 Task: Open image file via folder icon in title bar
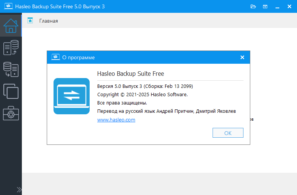[x=253, y=6]
